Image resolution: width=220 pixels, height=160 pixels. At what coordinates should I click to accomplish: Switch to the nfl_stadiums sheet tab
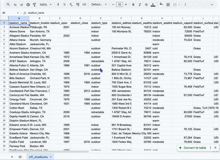[x=38, y=157]
